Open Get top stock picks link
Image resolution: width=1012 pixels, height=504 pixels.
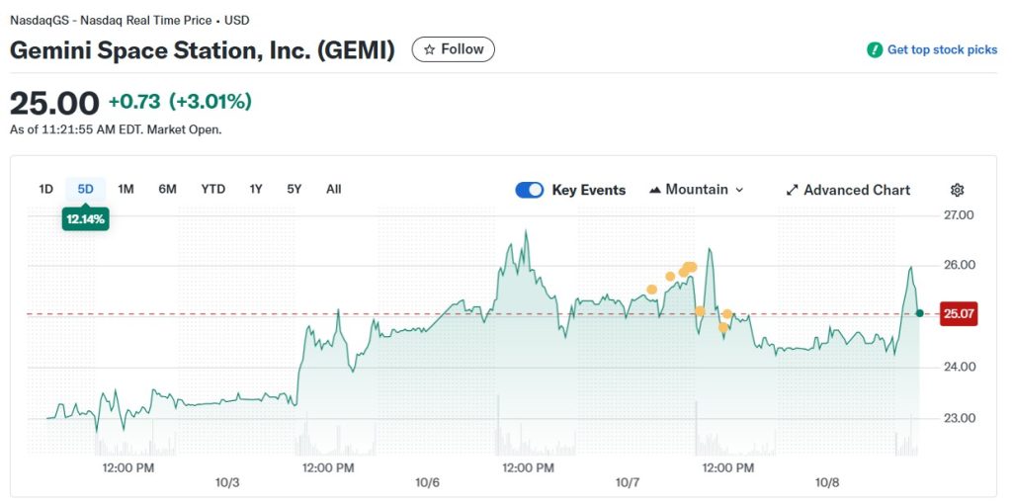[x=942, y=49]
